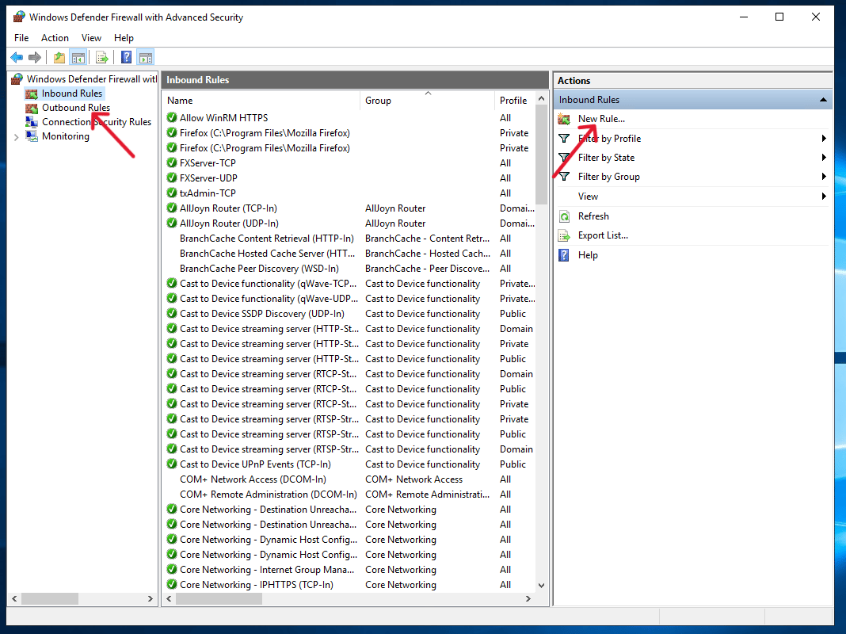Viewport: 846px width, 634px height.
Task: Click the Help icon in Actions pane
Action: [564, 255]
